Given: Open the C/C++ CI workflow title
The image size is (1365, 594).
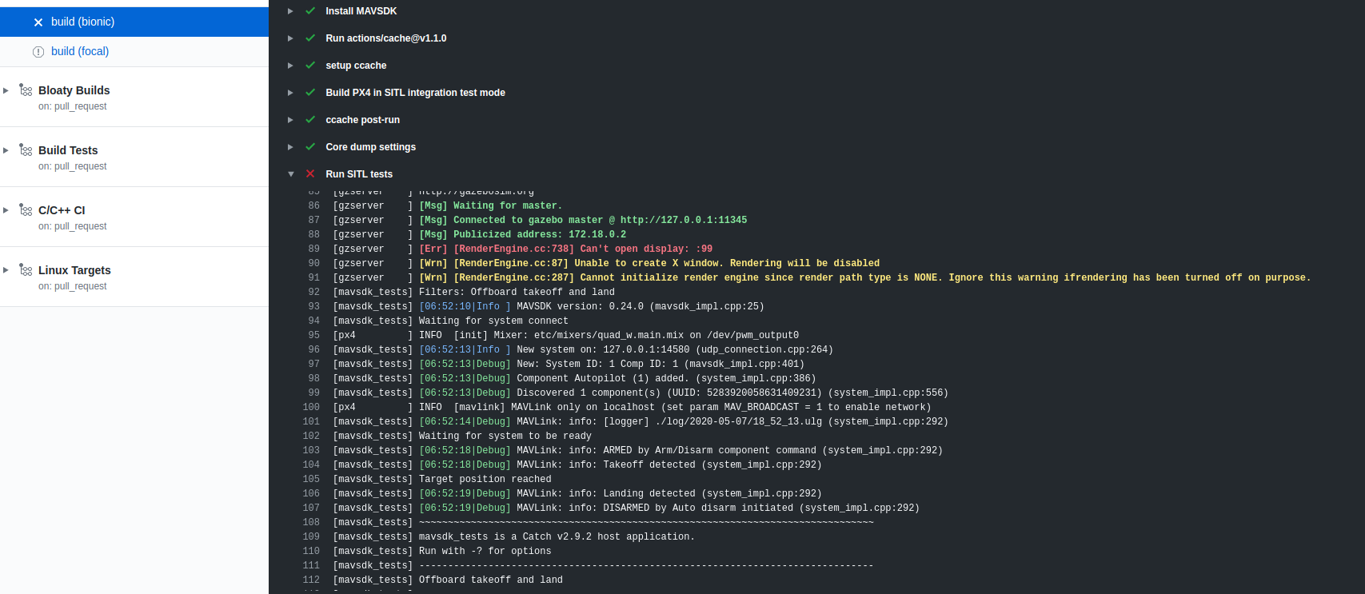Looking at the screenshot, I should coord(62,210).
